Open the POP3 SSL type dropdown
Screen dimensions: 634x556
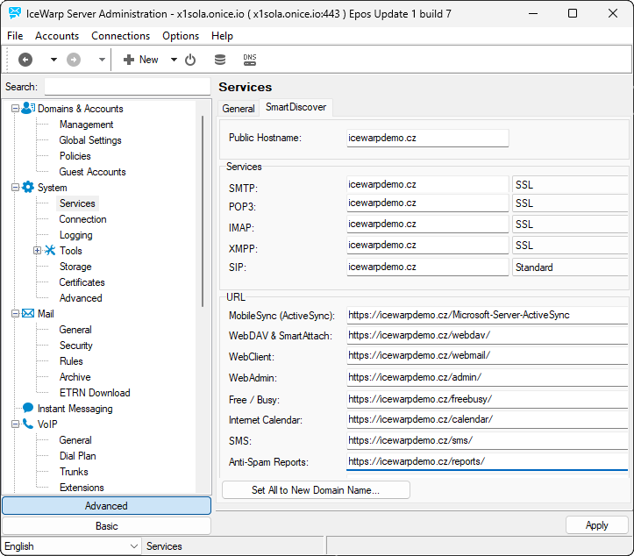(570, 203)
